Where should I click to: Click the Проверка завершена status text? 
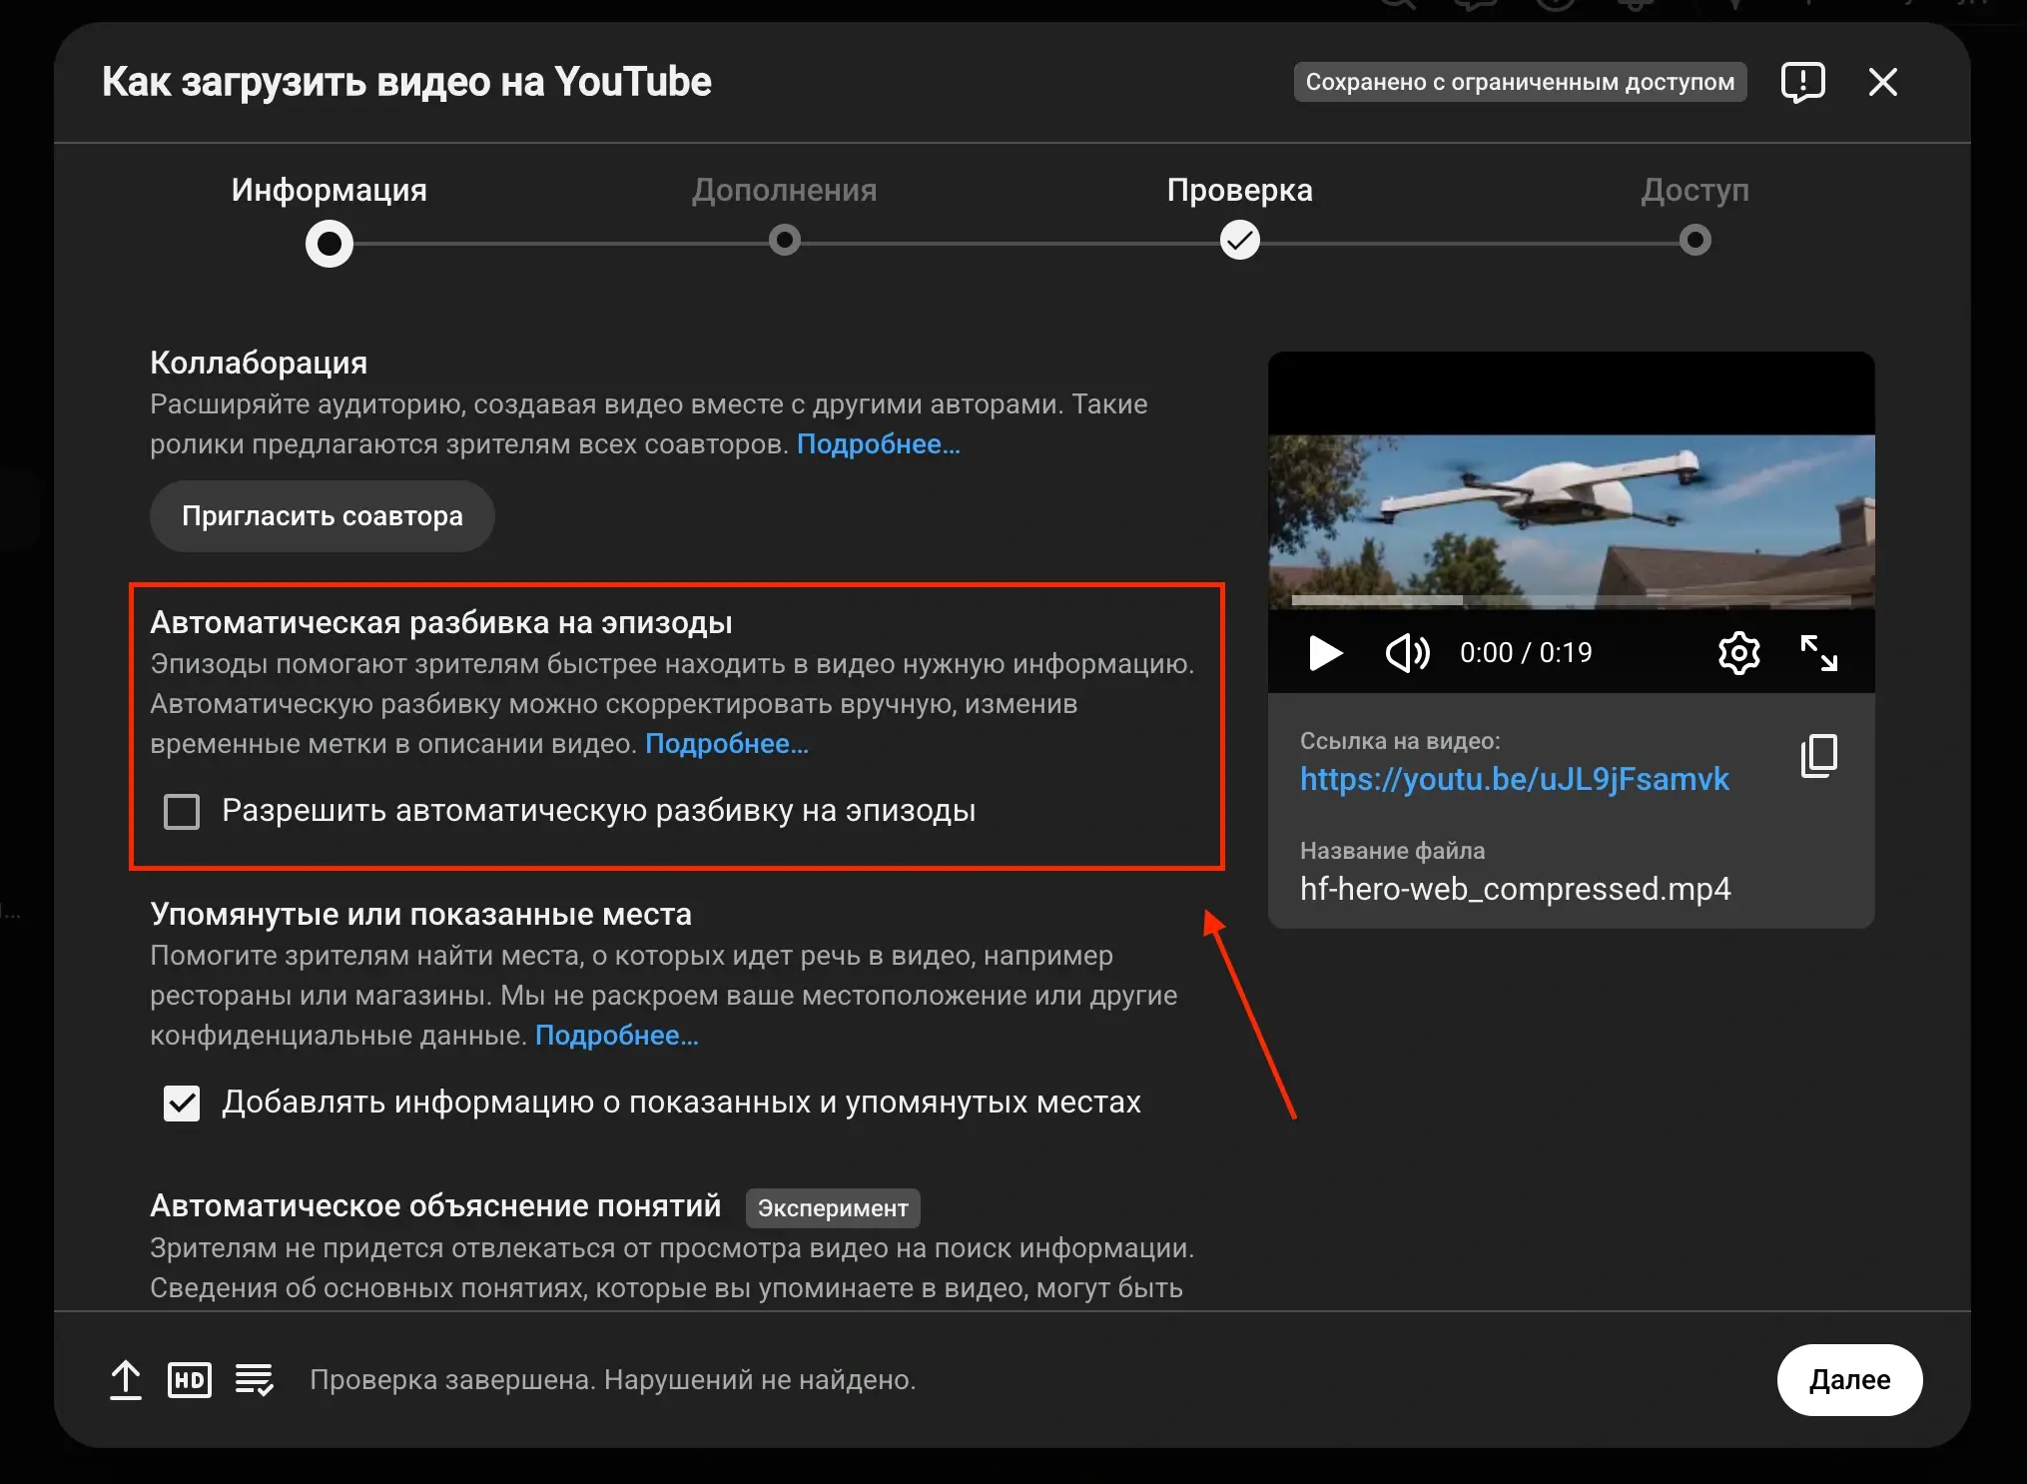click(612, 1380)
